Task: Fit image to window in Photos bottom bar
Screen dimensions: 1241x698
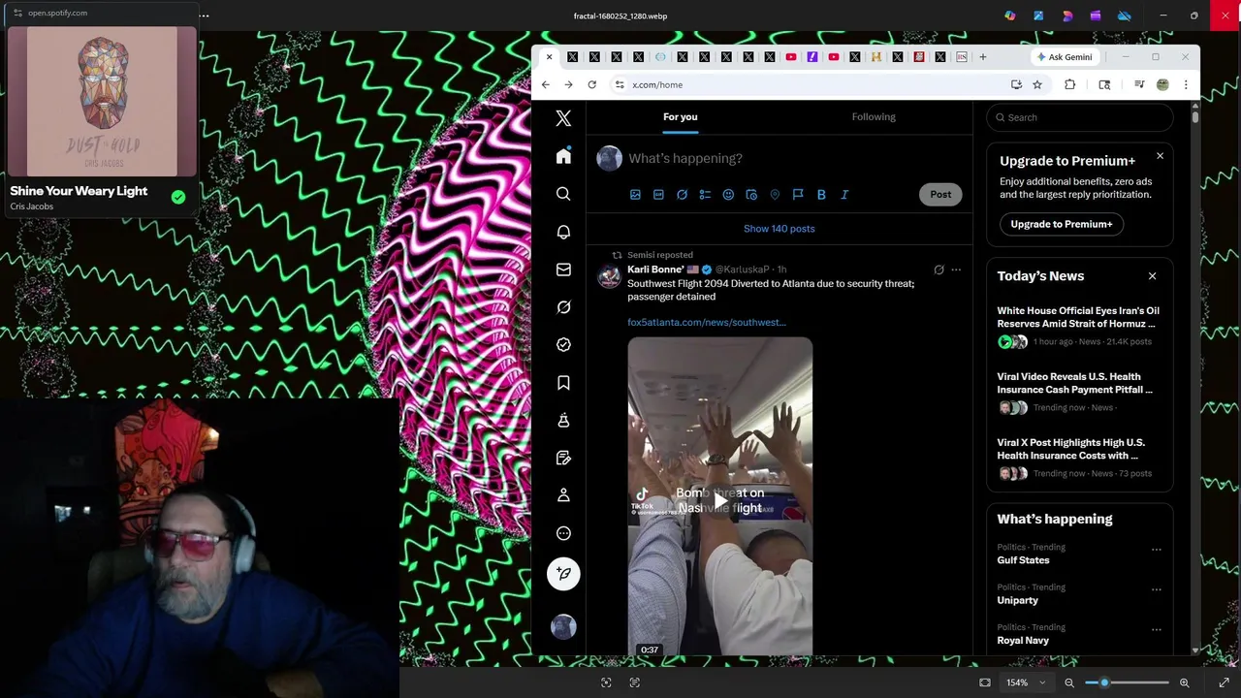Action: pyautogui.click(x=985, y=682)
